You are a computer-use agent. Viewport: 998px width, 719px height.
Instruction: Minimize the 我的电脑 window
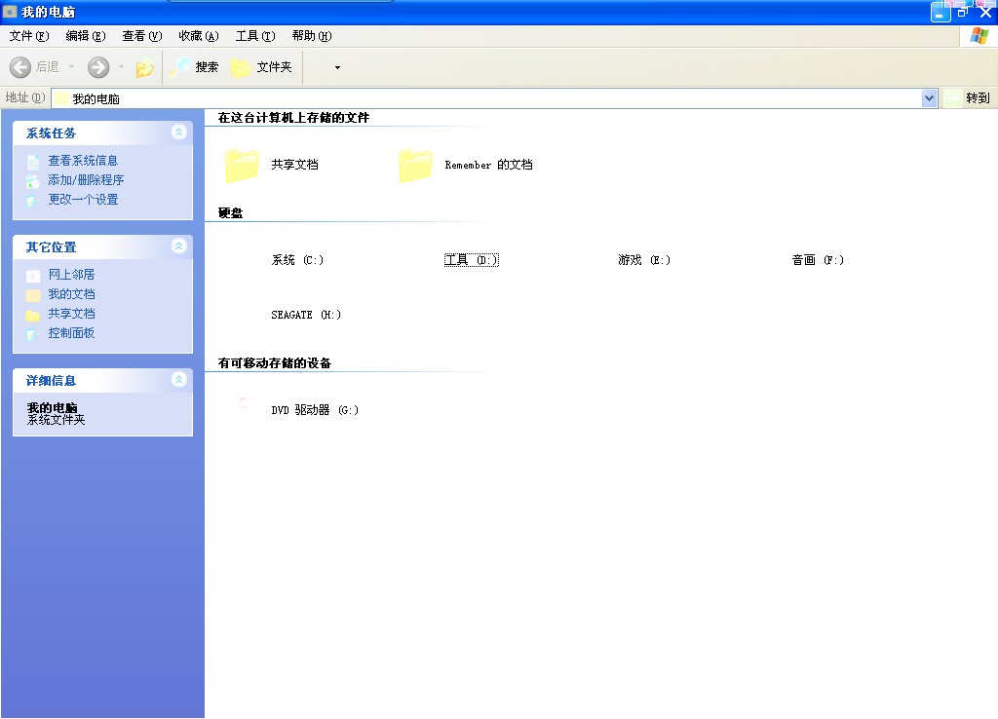(x=940, y=12)
